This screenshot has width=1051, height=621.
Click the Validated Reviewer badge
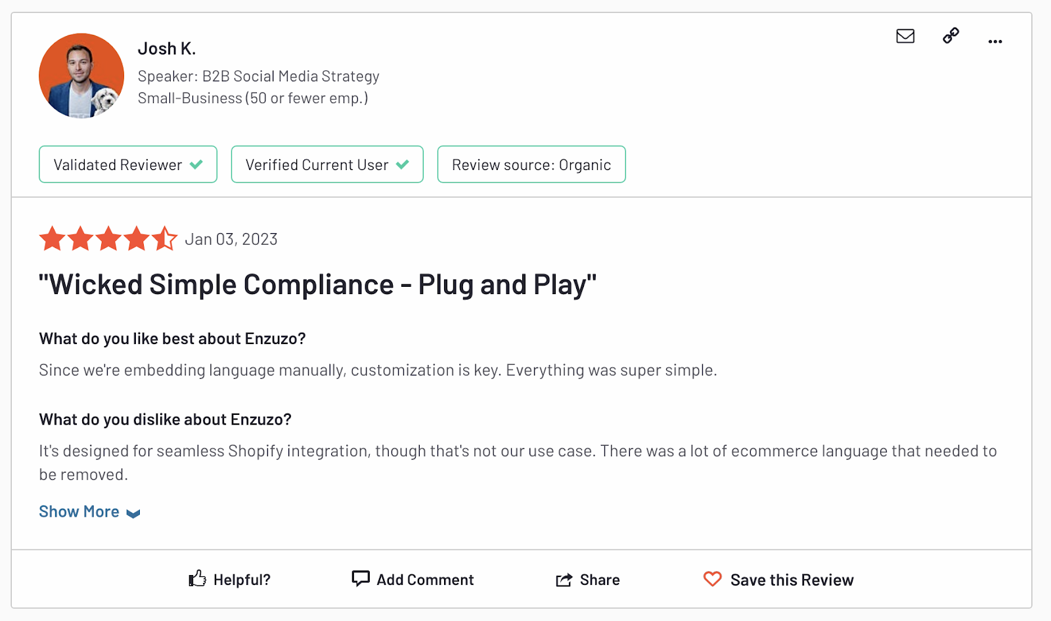[128, 165]
